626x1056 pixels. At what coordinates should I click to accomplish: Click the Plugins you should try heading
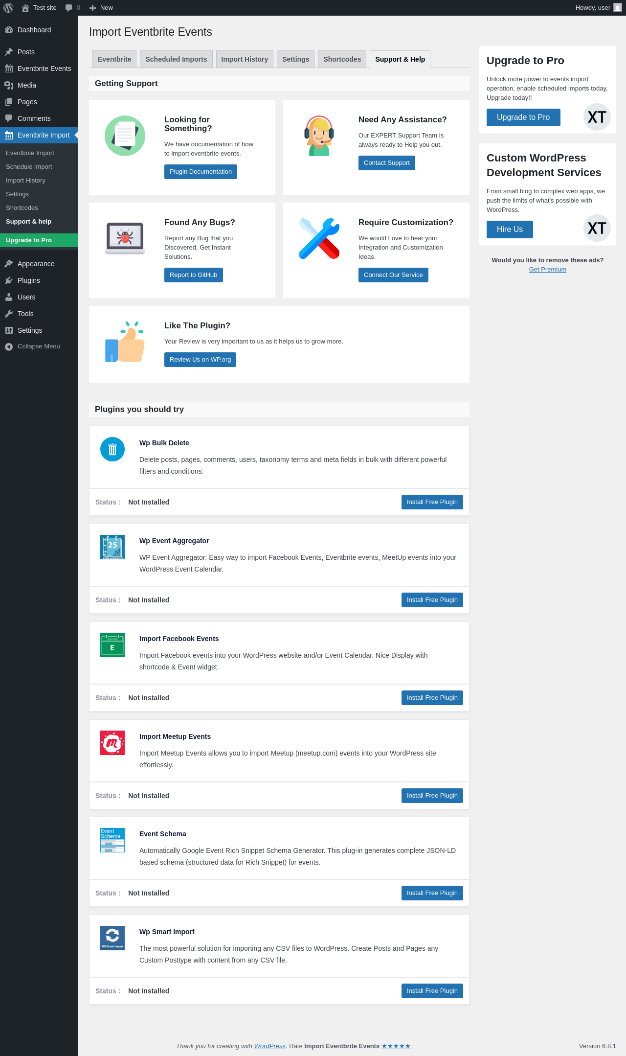coord(139,410)
